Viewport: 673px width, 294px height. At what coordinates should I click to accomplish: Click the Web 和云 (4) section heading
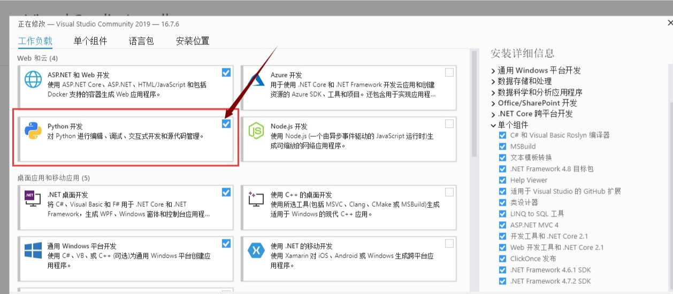tap(37, 58)
